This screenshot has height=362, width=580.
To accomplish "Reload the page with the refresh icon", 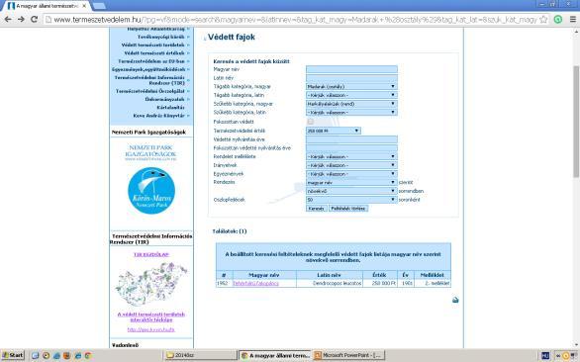I will tap(34, 19).
